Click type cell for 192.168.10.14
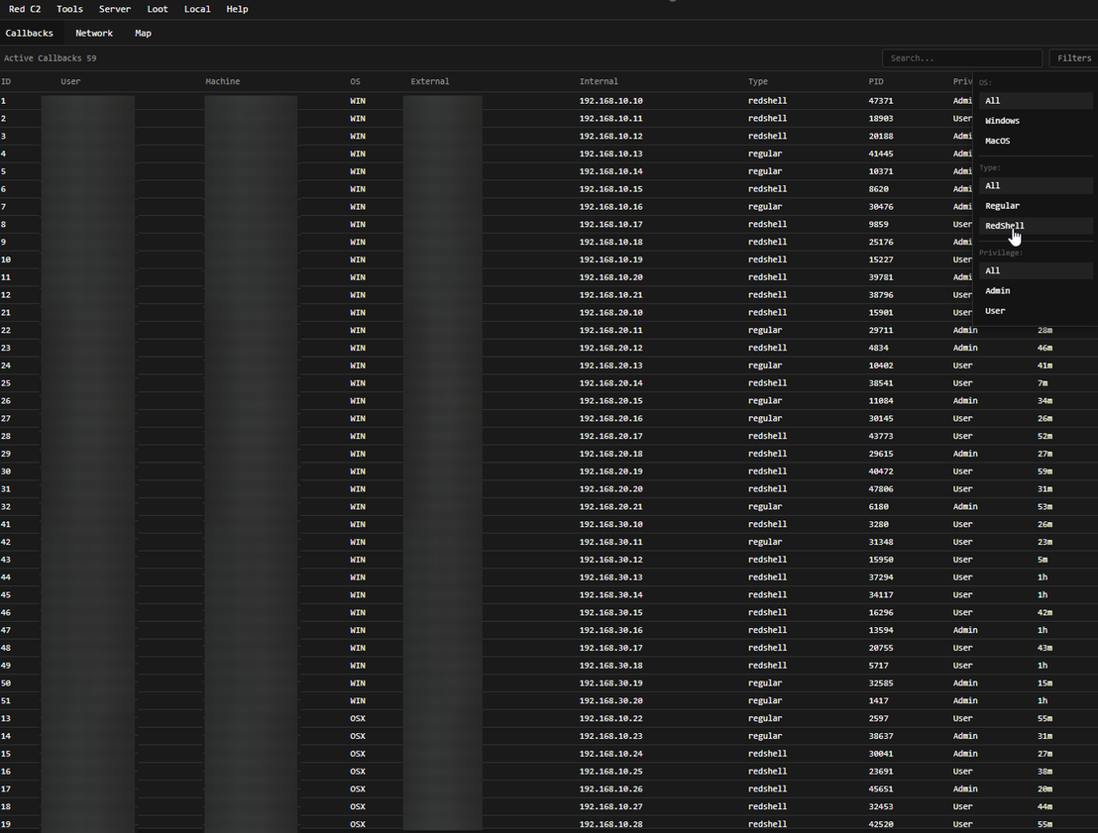1098x833 pixels. [x=765, y=171]
